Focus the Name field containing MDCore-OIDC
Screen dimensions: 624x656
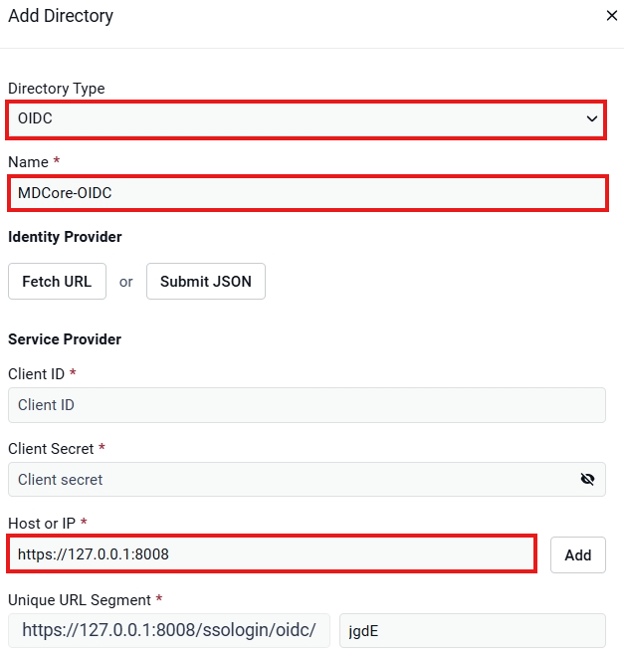tap(308, 193)
